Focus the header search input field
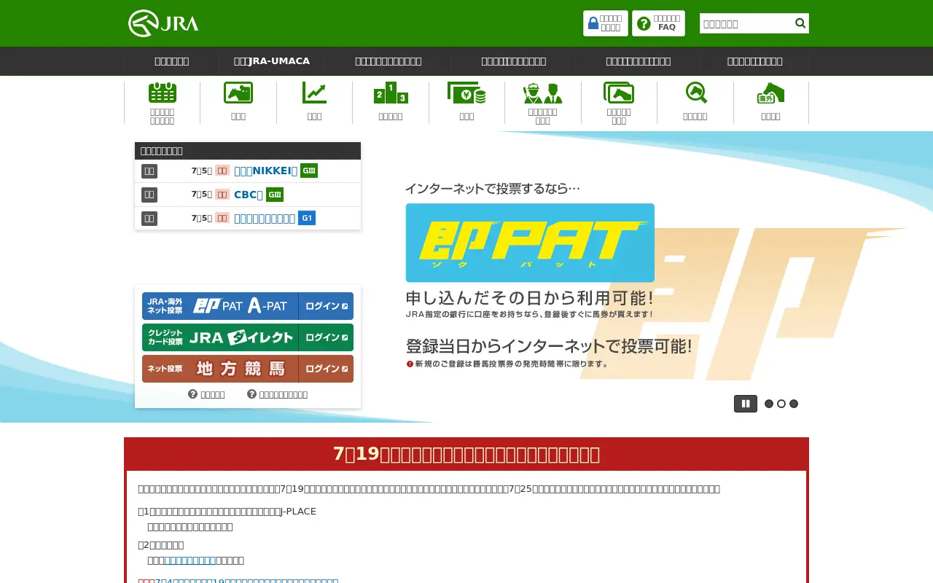 coord(746,23)
